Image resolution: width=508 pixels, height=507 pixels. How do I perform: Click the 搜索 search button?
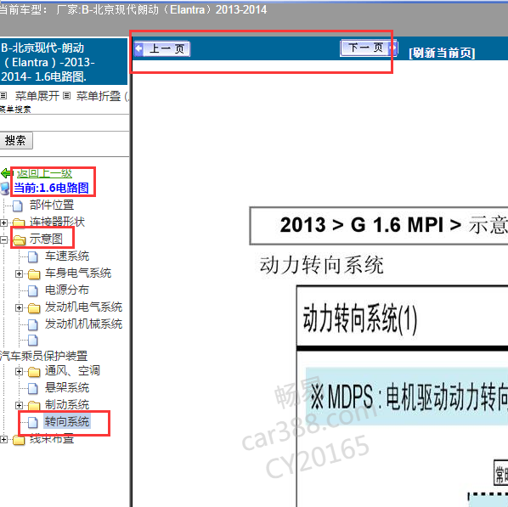(16, 140)
